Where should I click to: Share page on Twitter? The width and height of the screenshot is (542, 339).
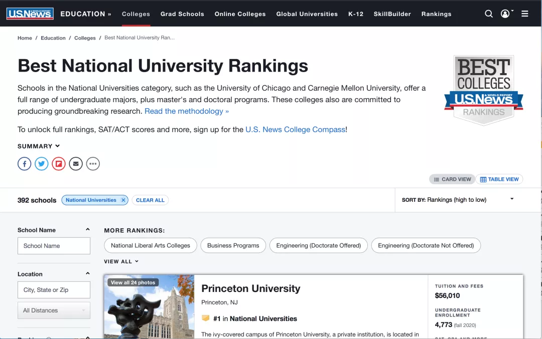click(x=42, y=164)
